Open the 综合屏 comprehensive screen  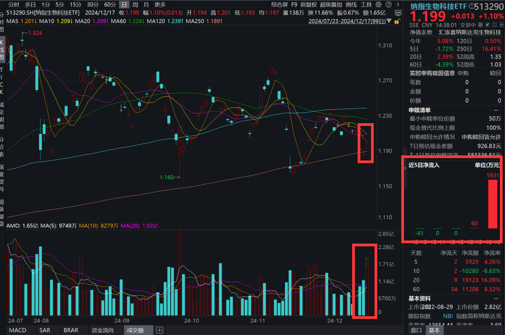tap(279, 5)
